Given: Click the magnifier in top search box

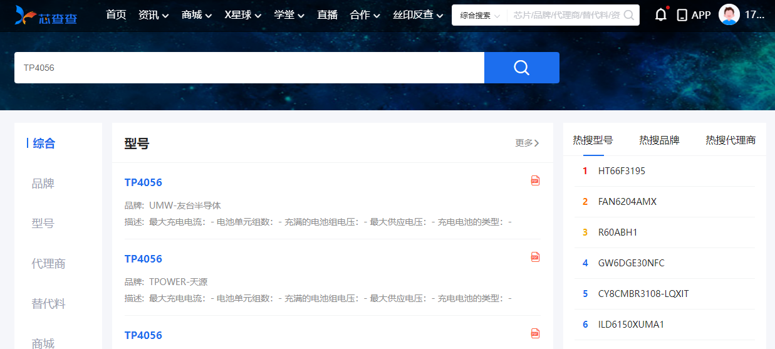Looking at the screenshot, I should [629, 15].
